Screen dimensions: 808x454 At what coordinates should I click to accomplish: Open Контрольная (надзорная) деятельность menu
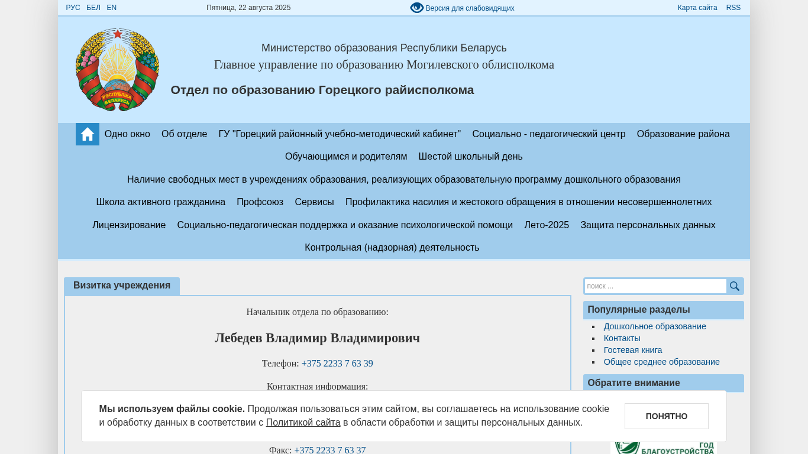click(392, 248)
